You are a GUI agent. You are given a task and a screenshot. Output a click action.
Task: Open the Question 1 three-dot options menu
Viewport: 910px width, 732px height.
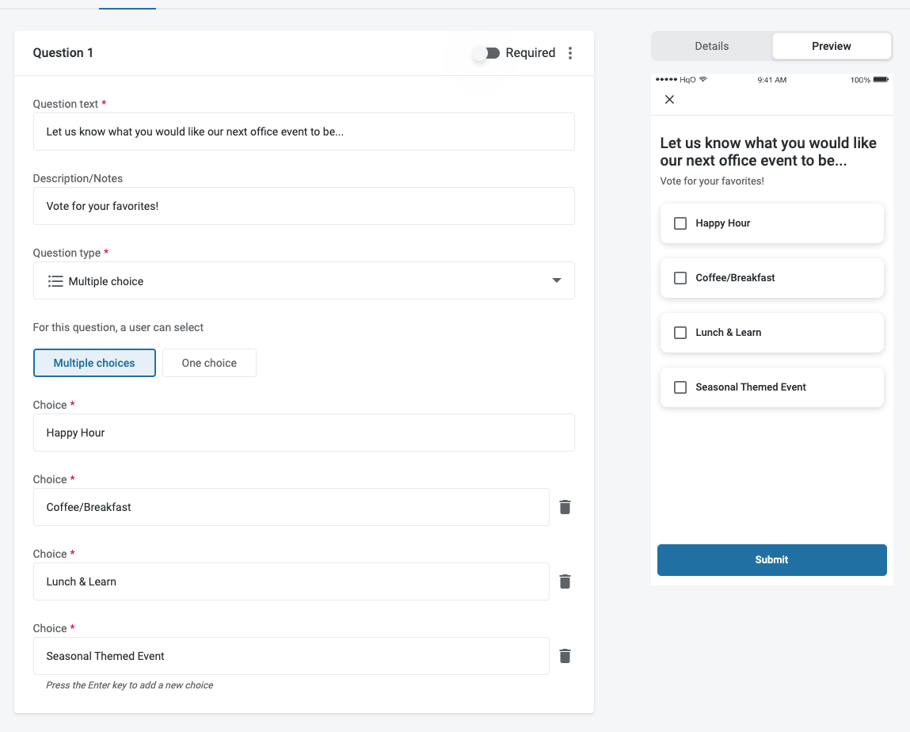pos(570,53)
